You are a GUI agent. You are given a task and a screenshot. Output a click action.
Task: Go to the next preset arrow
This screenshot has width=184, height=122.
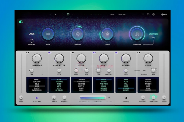coord(55,14)
